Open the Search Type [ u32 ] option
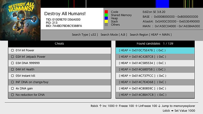This screenshot has height=114, width=203. pyautogui.click(x=85, y=35)
